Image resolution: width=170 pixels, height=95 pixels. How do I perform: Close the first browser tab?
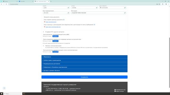[x=17, y=1]
